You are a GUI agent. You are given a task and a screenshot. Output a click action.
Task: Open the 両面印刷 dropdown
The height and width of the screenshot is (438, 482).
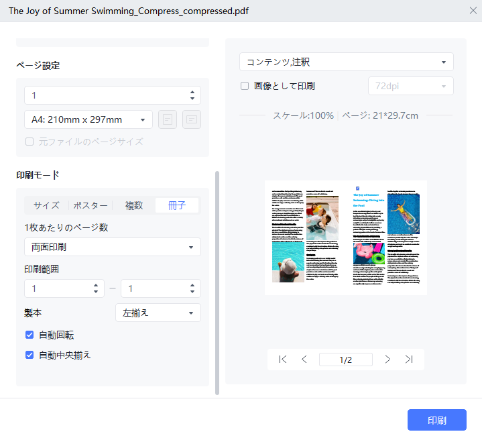point(113,247)
